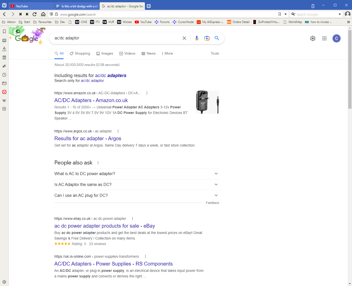Open Vivaldi downloads panel
This screenshot has height=286, width=352.
[4, 49]
